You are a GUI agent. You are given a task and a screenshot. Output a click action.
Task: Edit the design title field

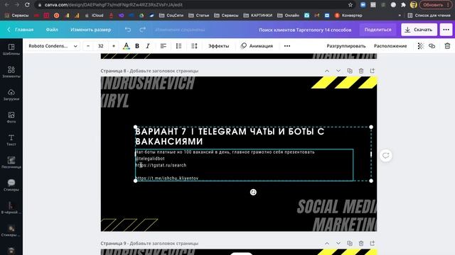click(x=305, y=30)
